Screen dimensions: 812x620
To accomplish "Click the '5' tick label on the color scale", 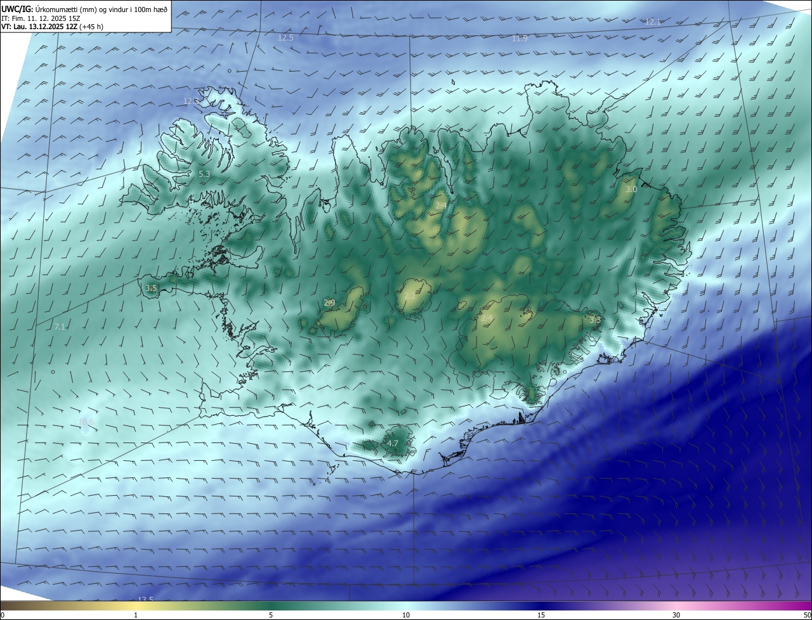I will coord(271,615).
